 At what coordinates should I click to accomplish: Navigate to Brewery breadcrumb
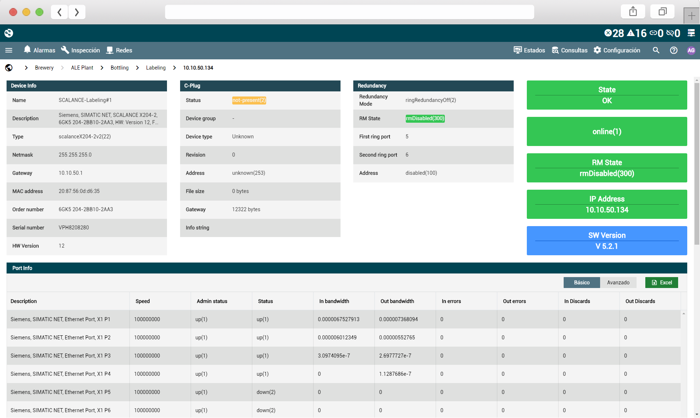[44, 68]
